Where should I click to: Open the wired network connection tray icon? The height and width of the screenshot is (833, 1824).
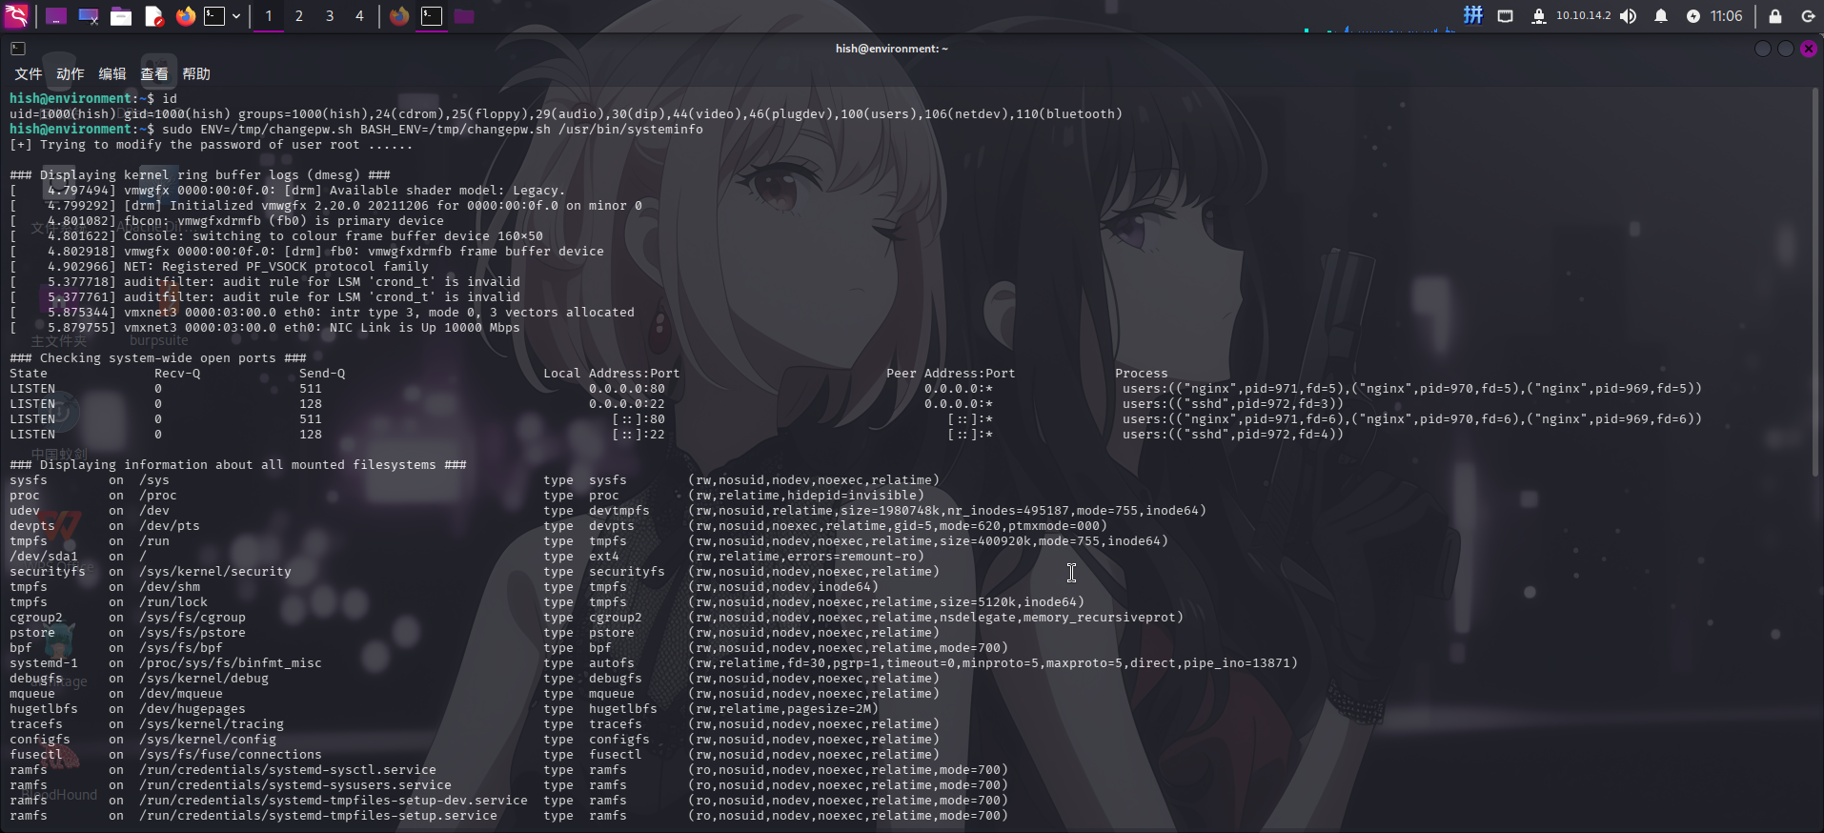[x=1506, y=16]
